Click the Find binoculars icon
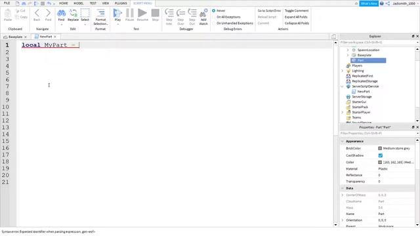 pos(61,13)
